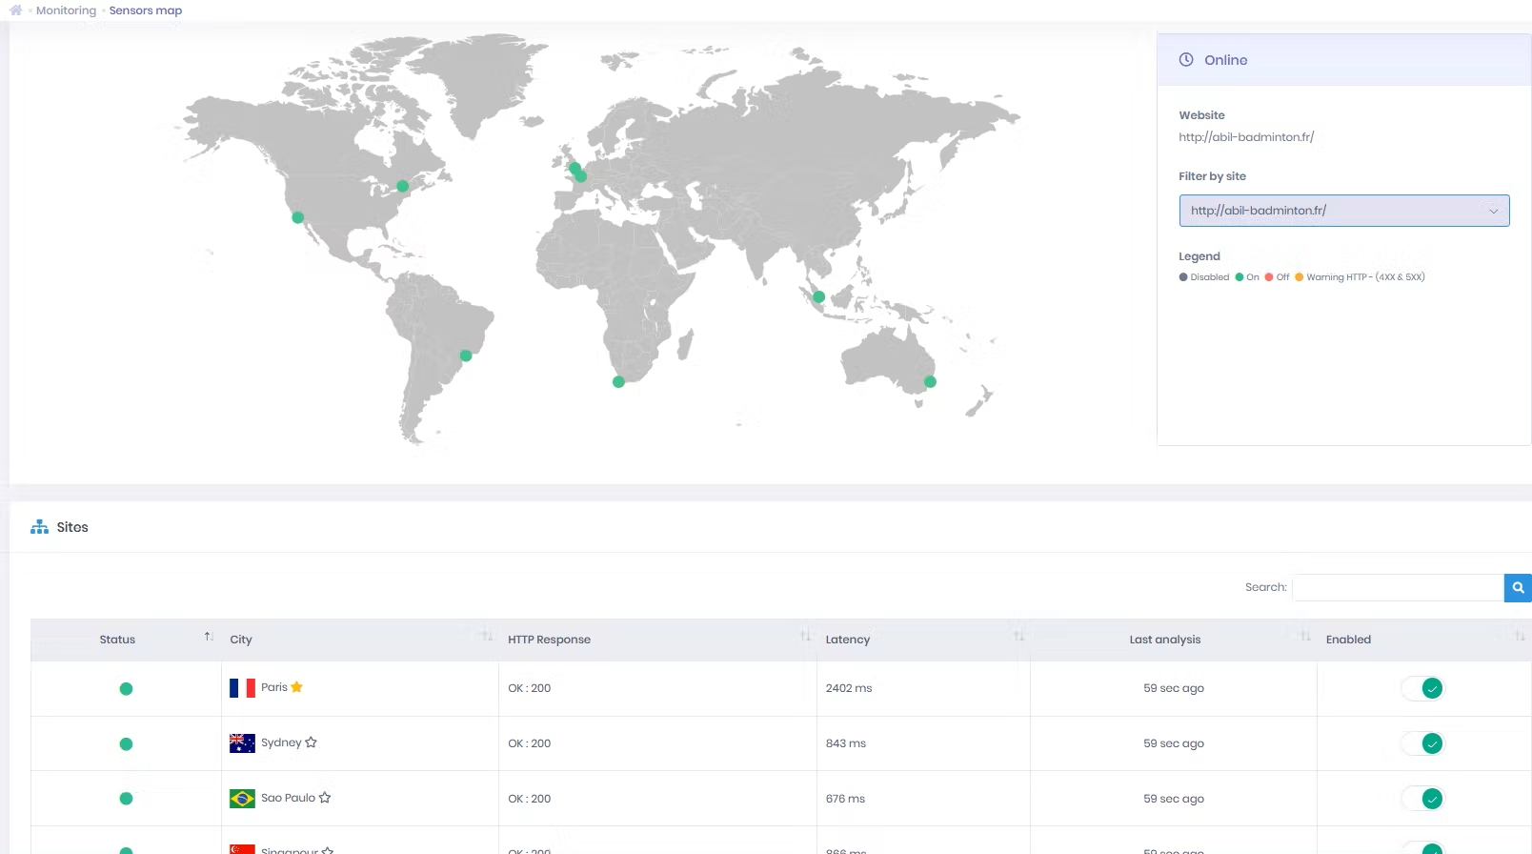
Task: Sort table by Status column
Action: tap(118, 640)
